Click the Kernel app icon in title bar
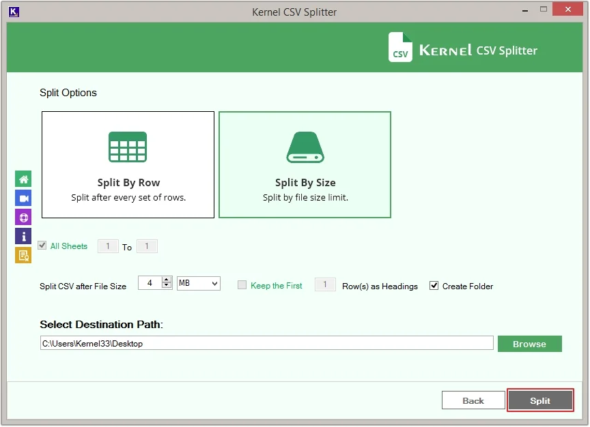 point(14,12)
